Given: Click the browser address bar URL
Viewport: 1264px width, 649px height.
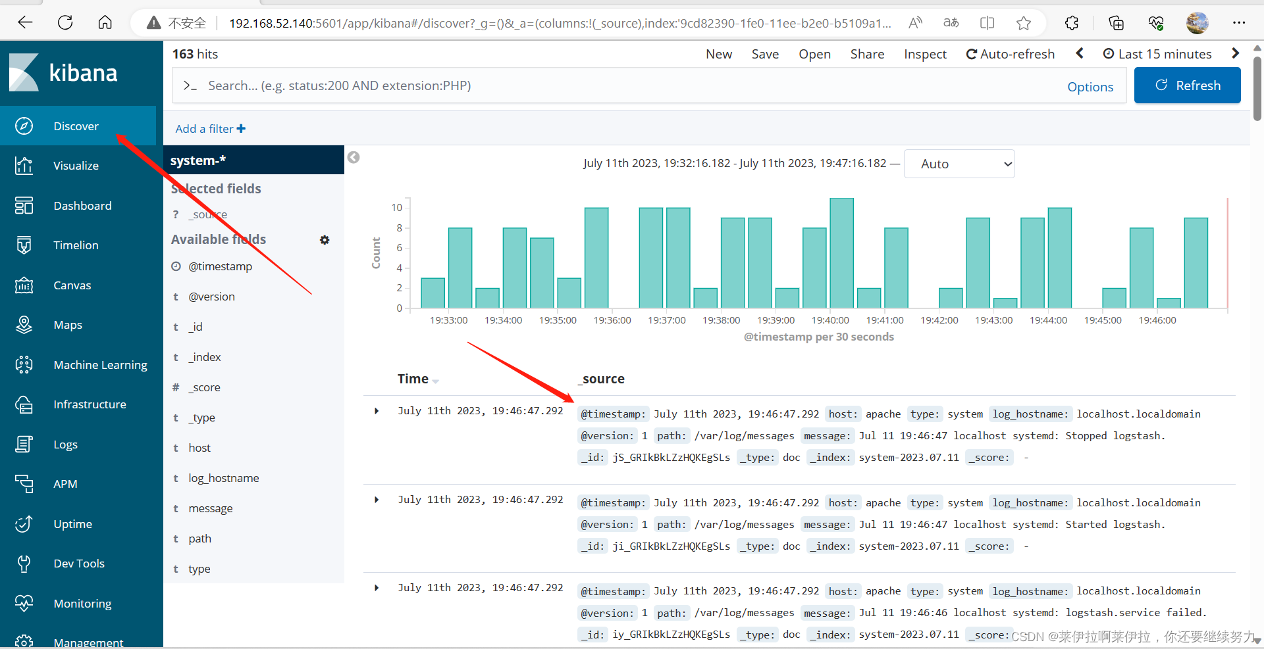Looking at the screenshot, I should 560,23.
